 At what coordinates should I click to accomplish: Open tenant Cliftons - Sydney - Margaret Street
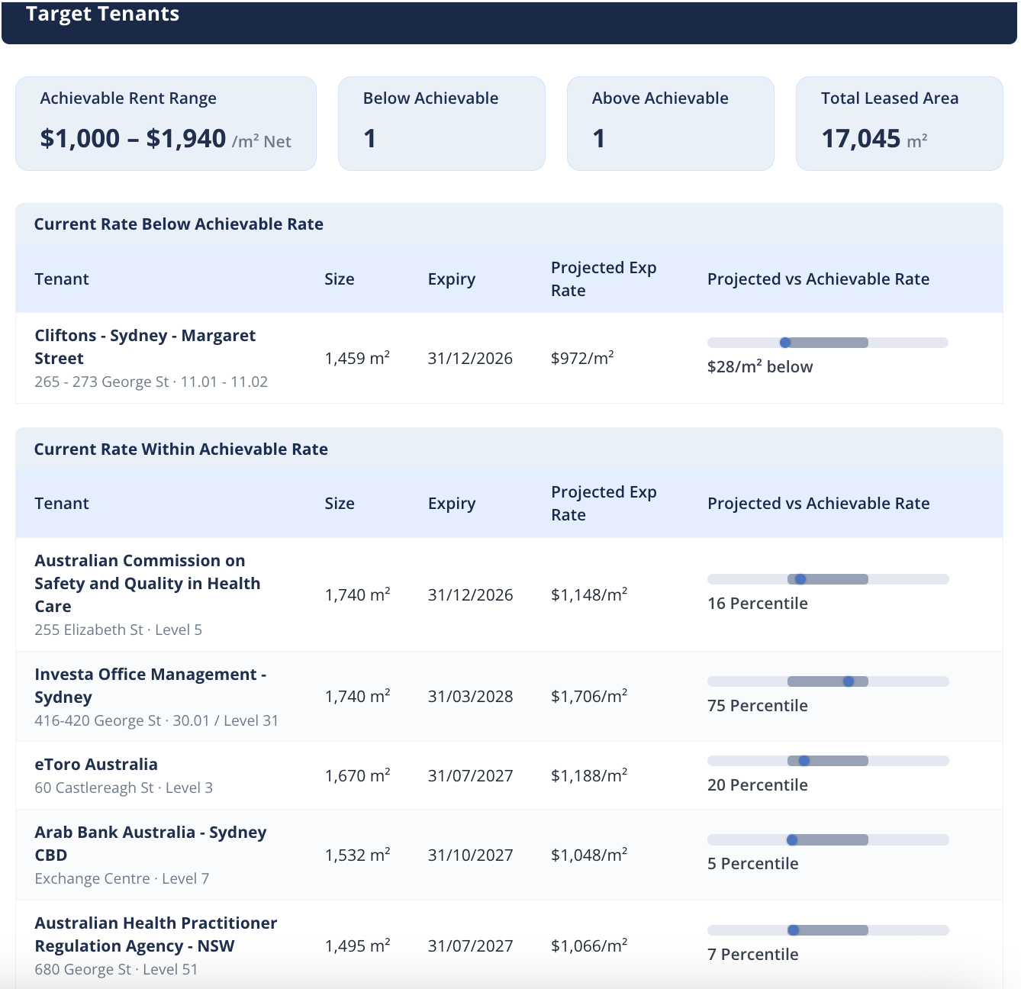145,347
